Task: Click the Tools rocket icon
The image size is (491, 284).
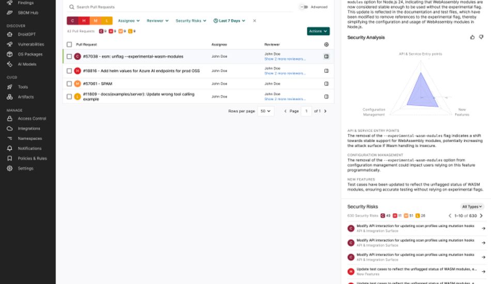Action: [10, 87]
